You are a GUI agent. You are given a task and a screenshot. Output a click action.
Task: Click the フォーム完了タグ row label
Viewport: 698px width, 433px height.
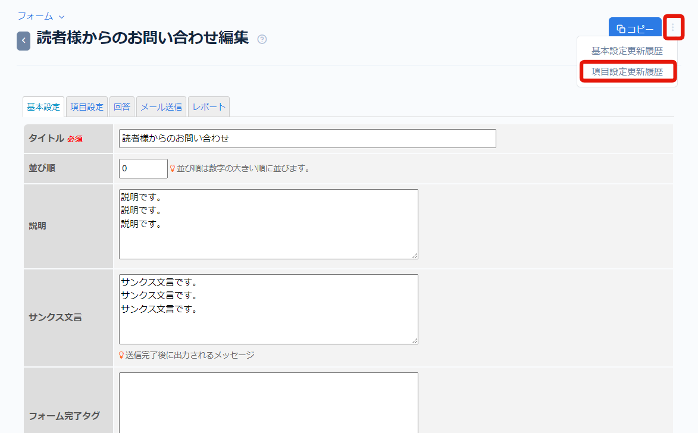(64, 416)
